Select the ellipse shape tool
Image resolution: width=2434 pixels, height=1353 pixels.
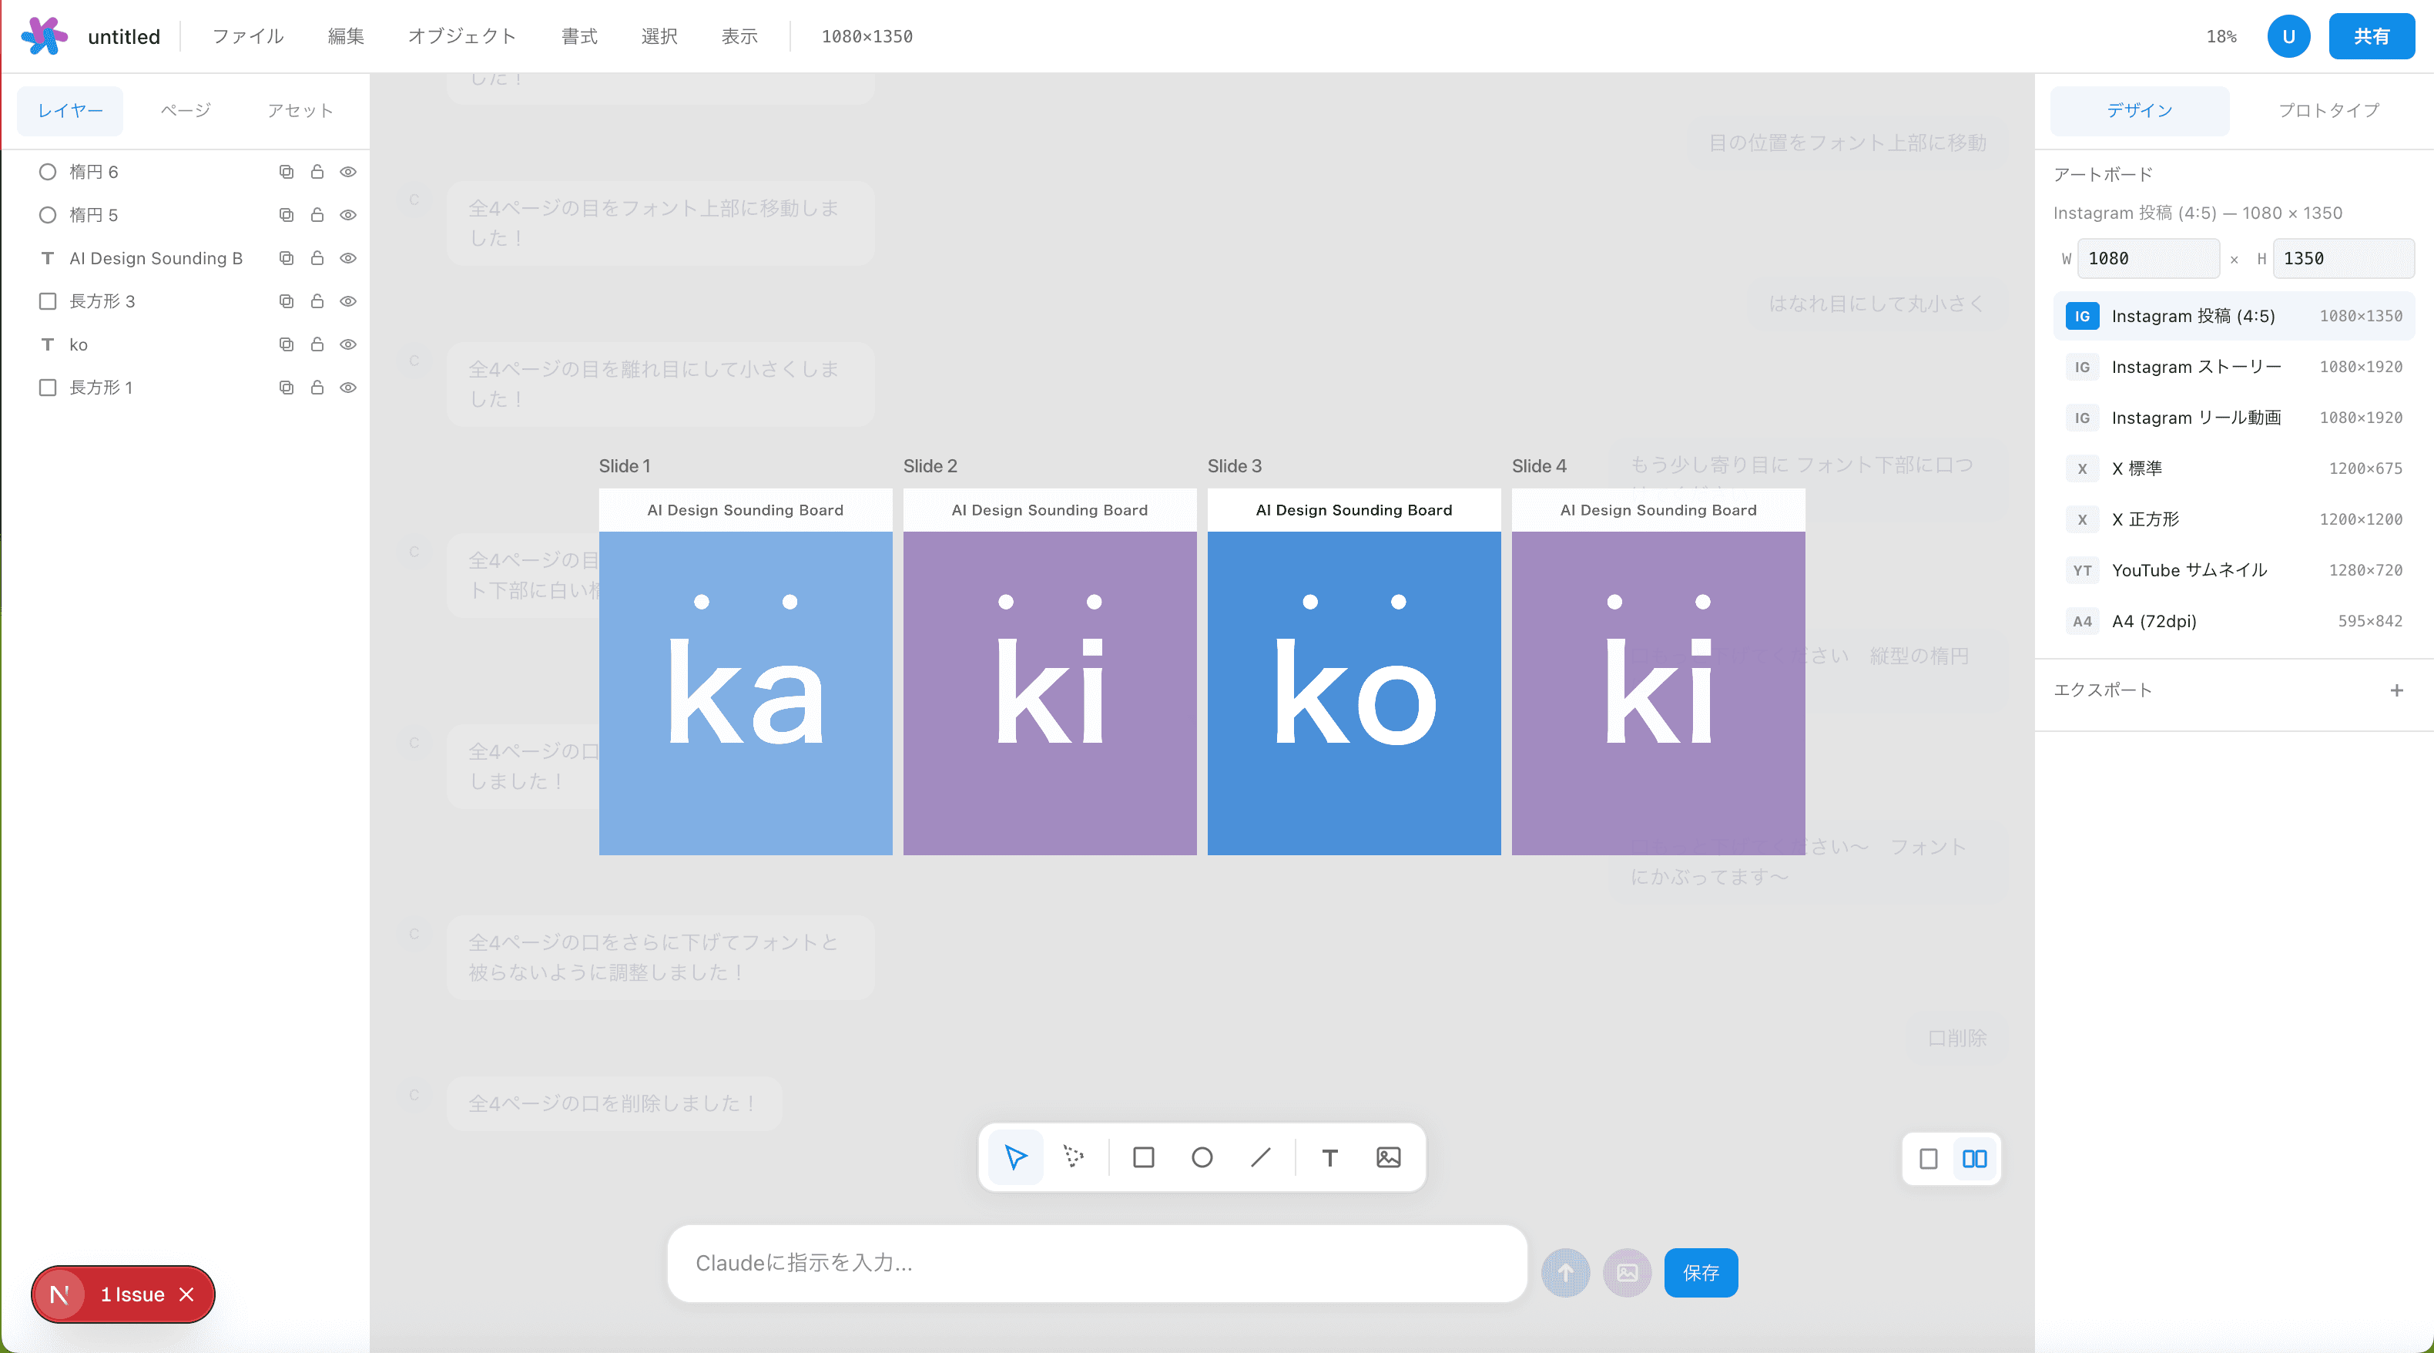click(x=1202, y=1157)
